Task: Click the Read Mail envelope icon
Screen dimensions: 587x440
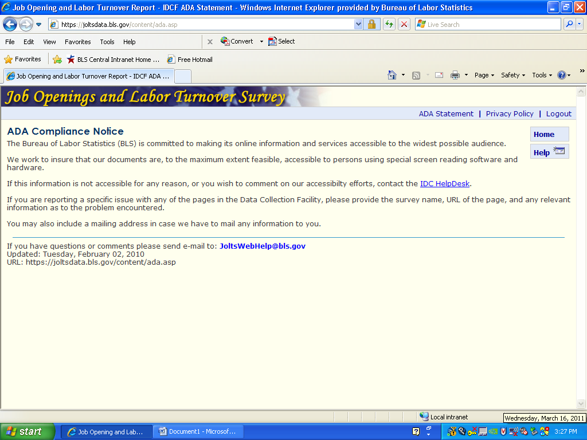Action: pos(439,75)
